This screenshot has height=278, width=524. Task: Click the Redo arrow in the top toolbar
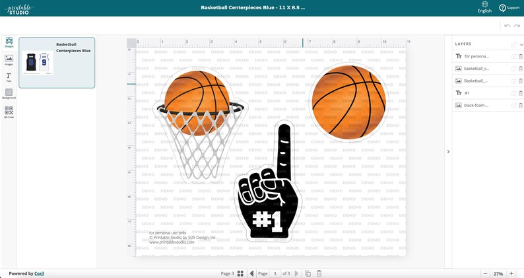517,26
